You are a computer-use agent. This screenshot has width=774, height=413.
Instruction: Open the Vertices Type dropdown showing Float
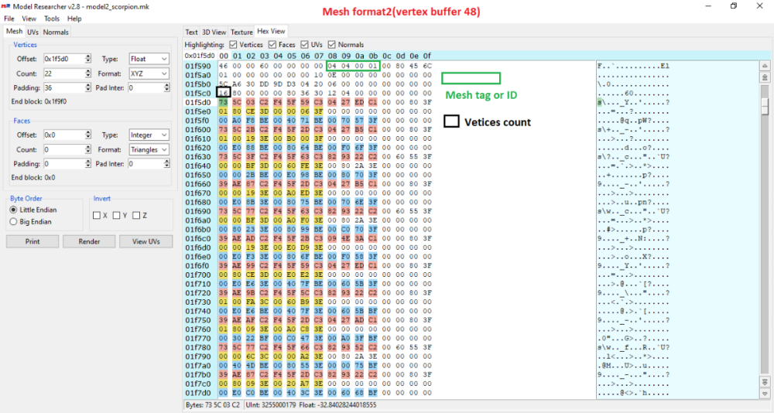(149, 59)
